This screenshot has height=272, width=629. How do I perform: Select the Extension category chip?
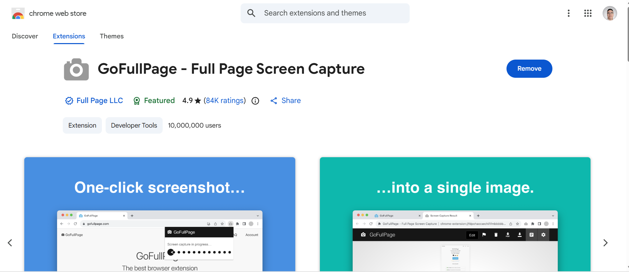tap(82, 125)
